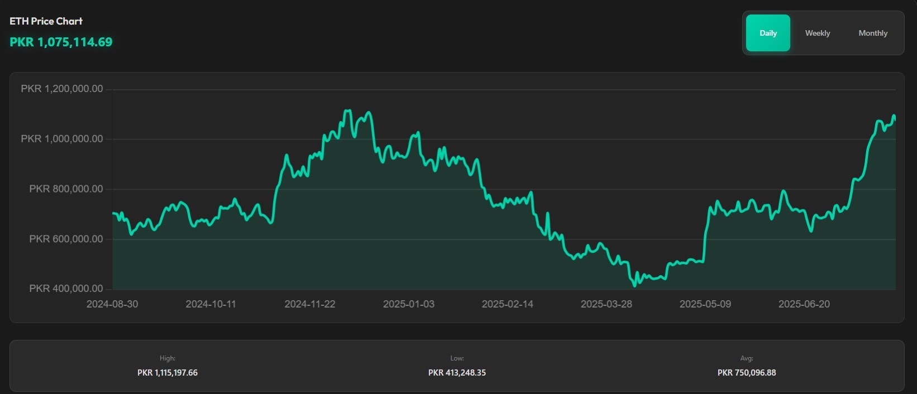The width and height of the screenshot is (917, 394).
Task: Click the PKR 1,000,000.00 axis label
Action: click(x=62, y=139)
